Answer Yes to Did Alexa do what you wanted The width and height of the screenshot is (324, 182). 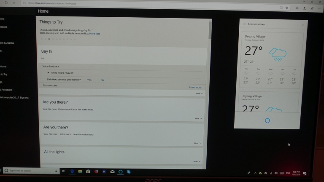[x=89, y=80]
